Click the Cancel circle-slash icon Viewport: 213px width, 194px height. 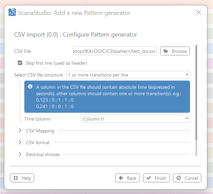pyautogui.click(x=179, y=178)
